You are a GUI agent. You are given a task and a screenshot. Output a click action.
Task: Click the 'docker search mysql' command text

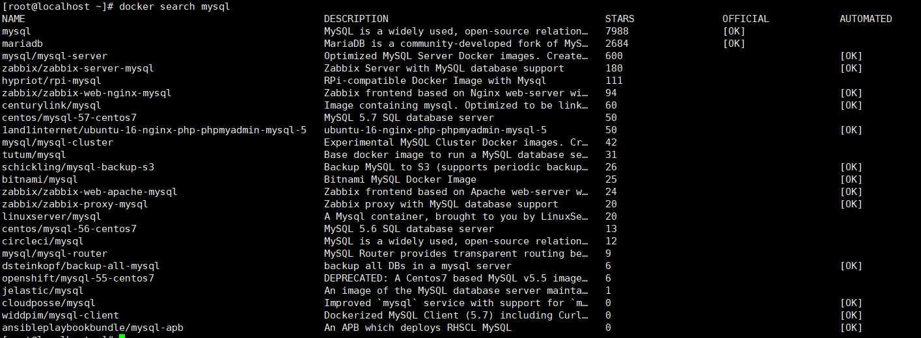(x=174, y=6)
